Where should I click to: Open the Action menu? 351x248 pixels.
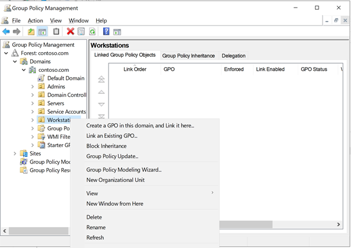35,21
